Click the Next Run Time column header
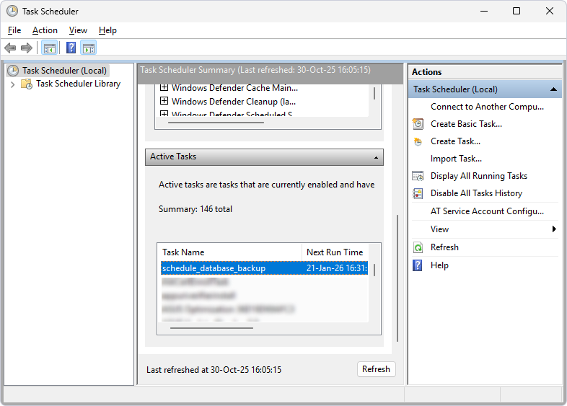Screen dimensions: 567x406 pyautogui.click(x=335, y=252)
